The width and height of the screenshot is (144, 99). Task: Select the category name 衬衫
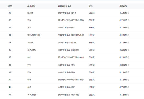pyautogui.click(x=29, y=65)
